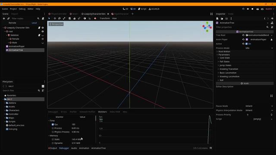Switch to the 3D workspace
The width and height of the screenshot is (276, 155).
[133, 9]
